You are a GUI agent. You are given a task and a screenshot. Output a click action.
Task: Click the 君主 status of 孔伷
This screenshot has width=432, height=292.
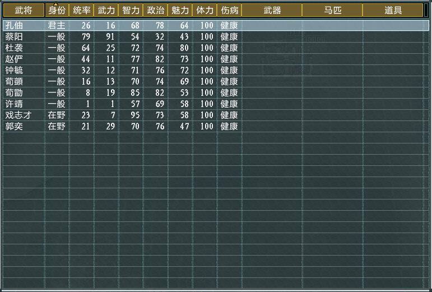pos(57,26)
